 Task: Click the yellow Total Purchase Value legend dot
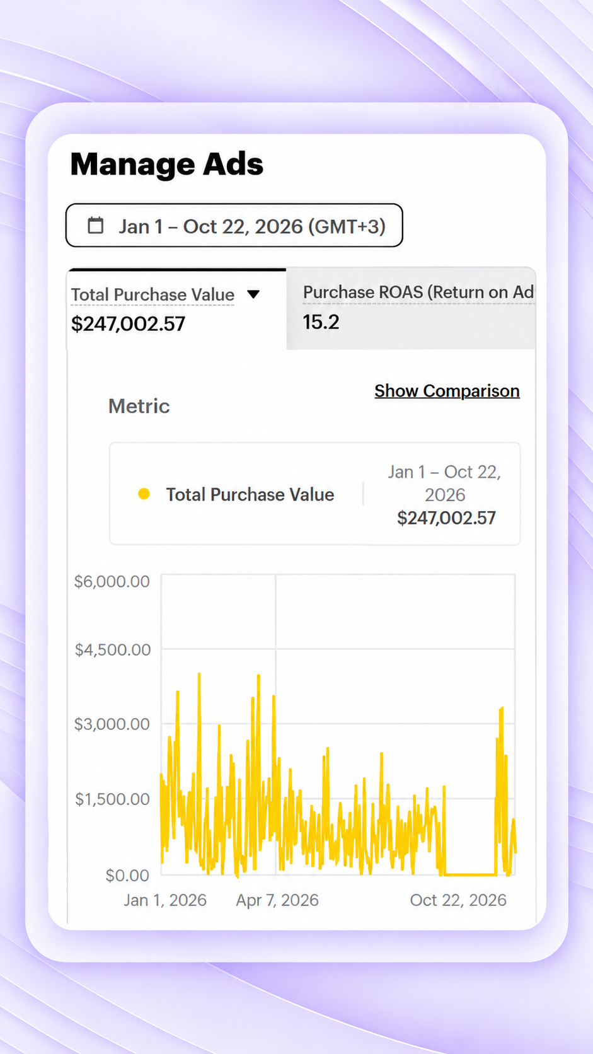(144, 494)
